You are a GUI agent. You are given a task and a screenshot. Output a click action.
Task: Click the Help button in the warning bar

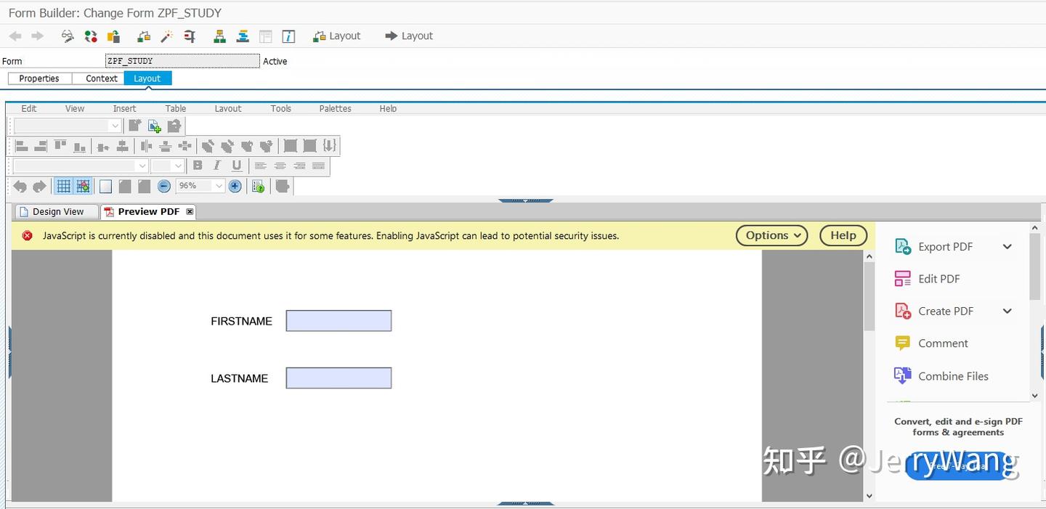point(842,235)
